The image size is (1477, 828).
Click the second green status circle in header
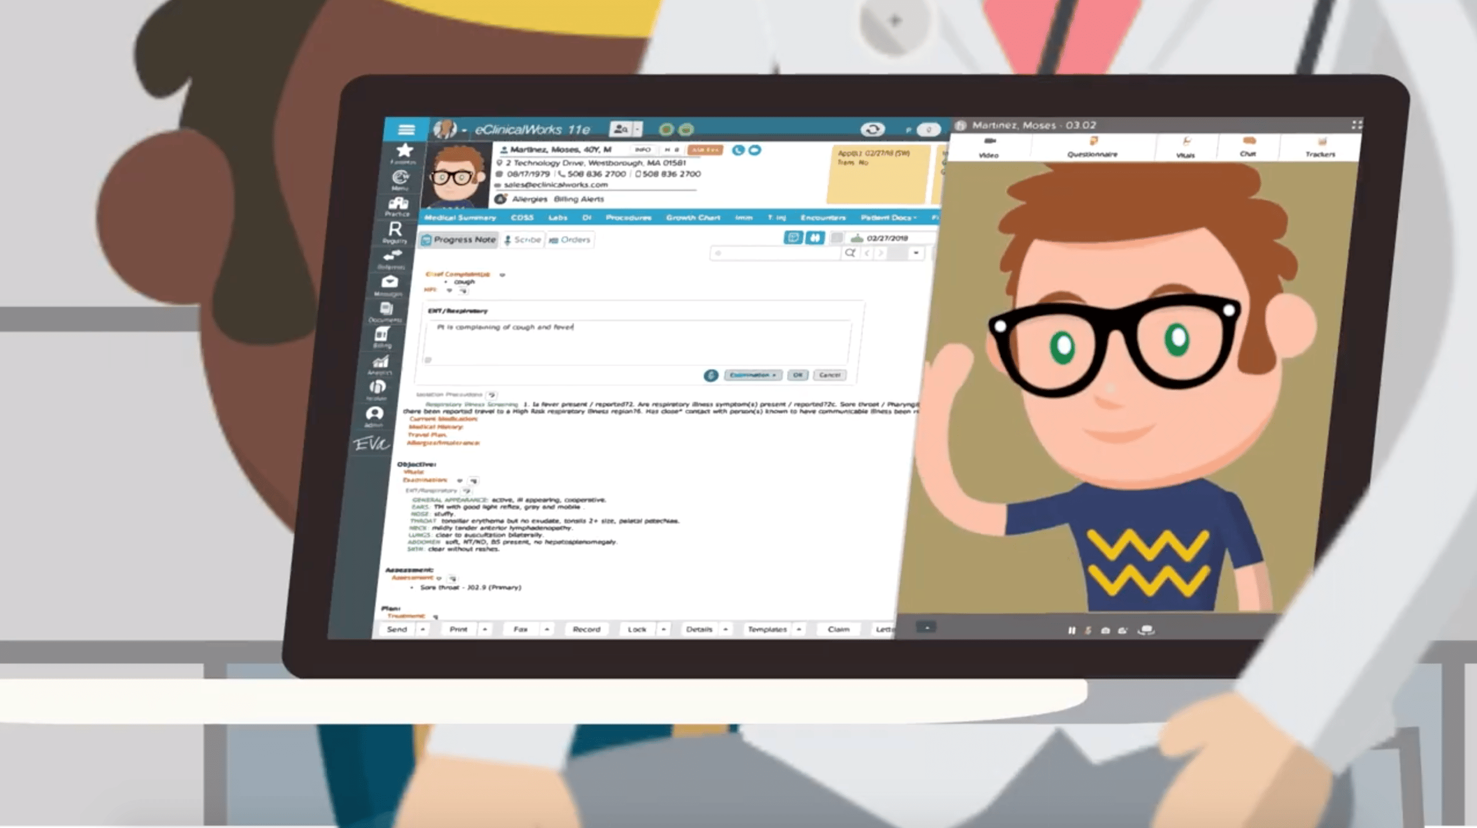click(686, 129)
